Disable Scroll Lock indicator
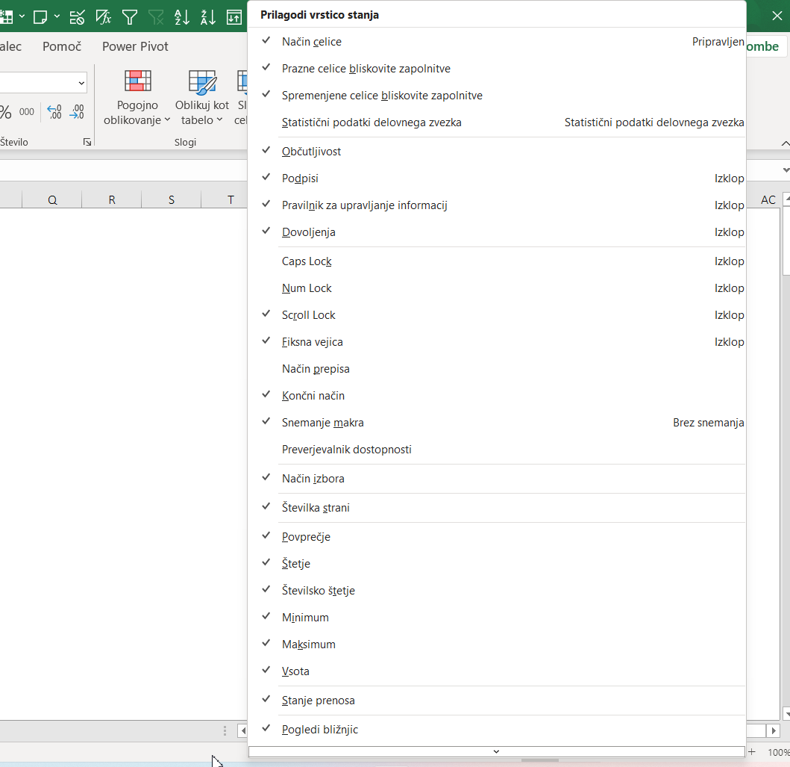Screen dimensions: 790x767 tap(497, 315)
